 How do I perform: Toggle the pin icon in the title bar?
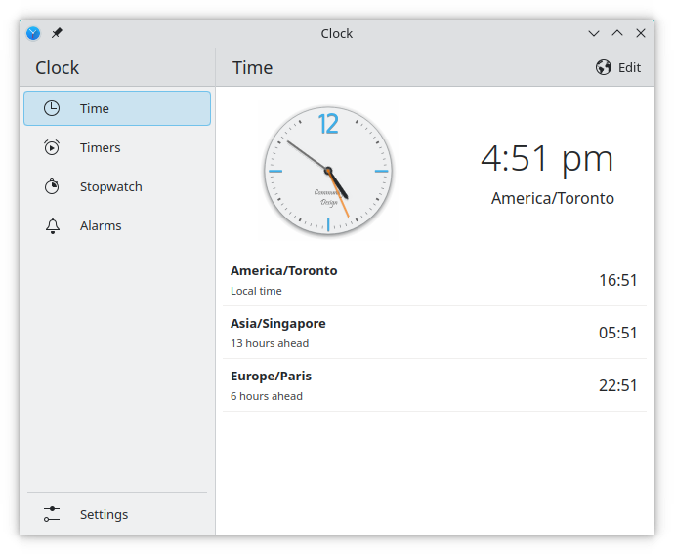click(x=57, y=33)
